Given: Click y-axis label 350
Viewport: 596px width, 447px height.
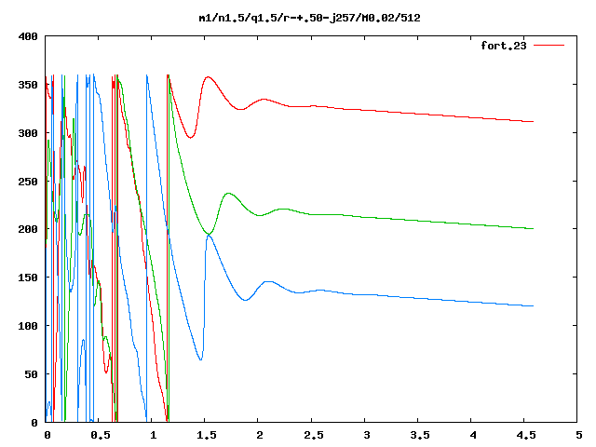Looking at the screenshot, I should point(28,85).
